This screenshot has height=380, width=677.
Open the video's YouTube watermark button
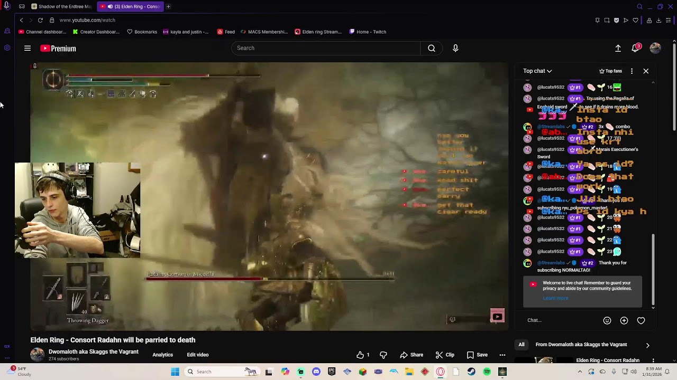(497, 316)
